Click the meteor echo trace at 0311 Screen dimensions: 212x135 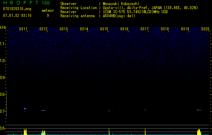click(25, 109)
